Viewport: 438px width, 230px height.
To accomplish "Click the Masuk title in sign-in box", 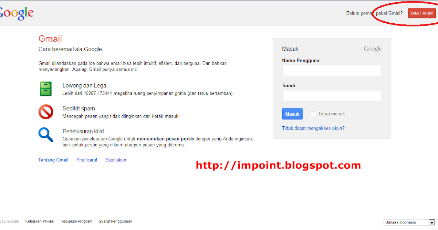I will tap(290, 49).
